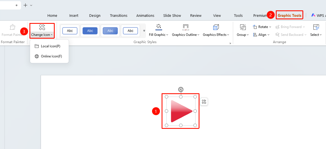Switch to the Insert tab

coord(74,16)
